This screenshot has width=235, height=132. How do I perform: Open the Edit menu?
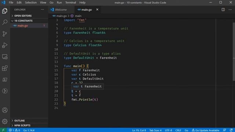coord(19,3)
